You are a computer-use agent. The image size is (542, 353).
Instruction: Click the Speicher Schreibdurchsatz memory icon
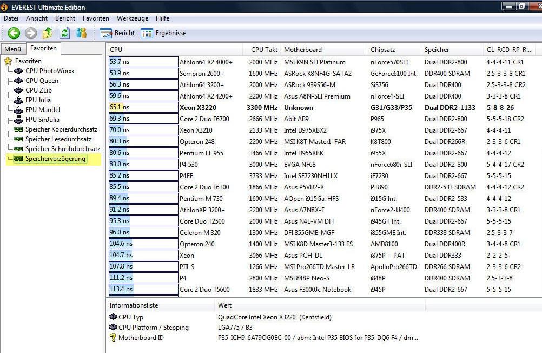[x=18, y=149]
